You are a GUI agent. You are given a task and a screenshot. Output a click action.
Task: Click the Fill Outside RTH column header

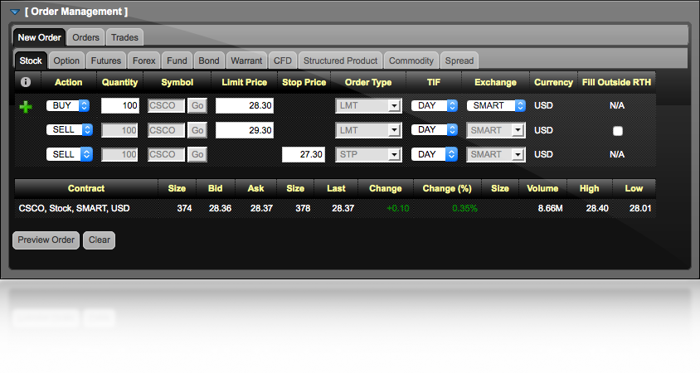pos(616,82)
